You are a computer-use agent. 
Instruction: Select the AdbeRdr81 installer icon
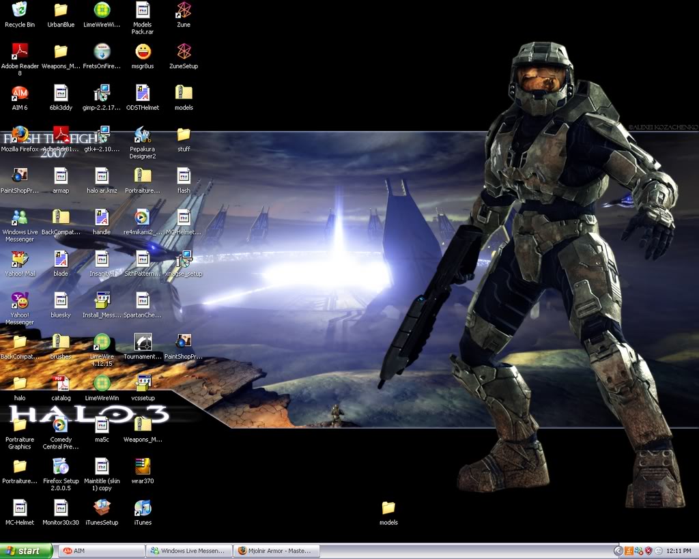pos(61,134)
